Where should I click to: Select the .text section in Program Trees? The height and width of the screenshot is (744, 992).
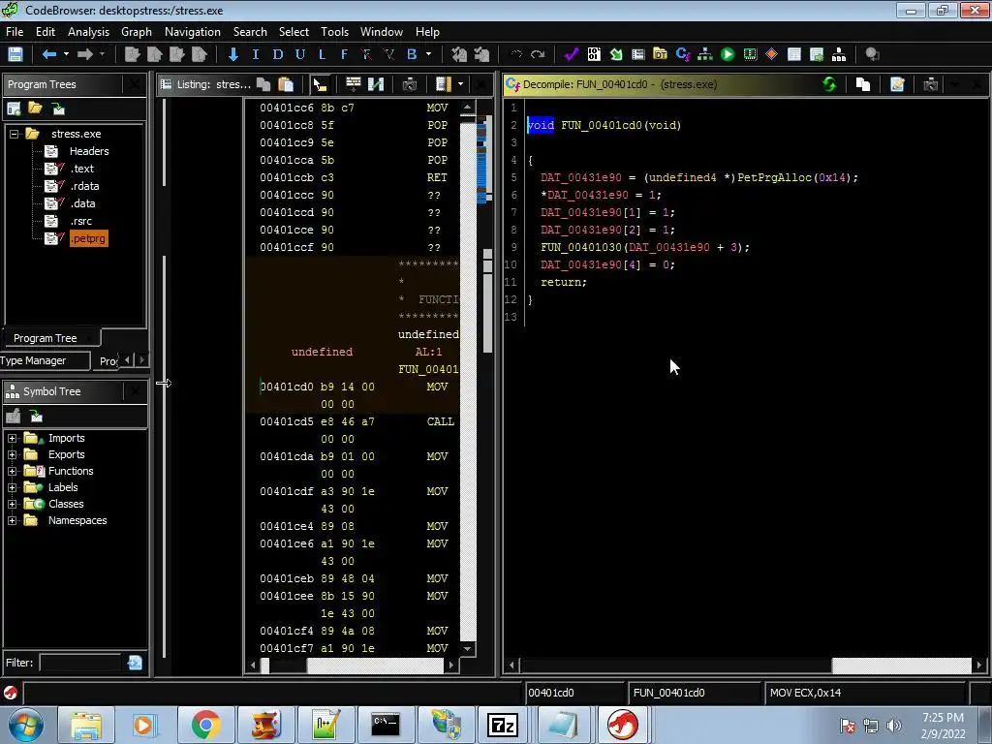81,169
